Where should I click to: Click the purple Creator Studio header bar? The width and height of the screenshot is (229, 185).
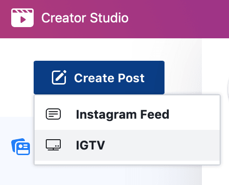[114, 19]
